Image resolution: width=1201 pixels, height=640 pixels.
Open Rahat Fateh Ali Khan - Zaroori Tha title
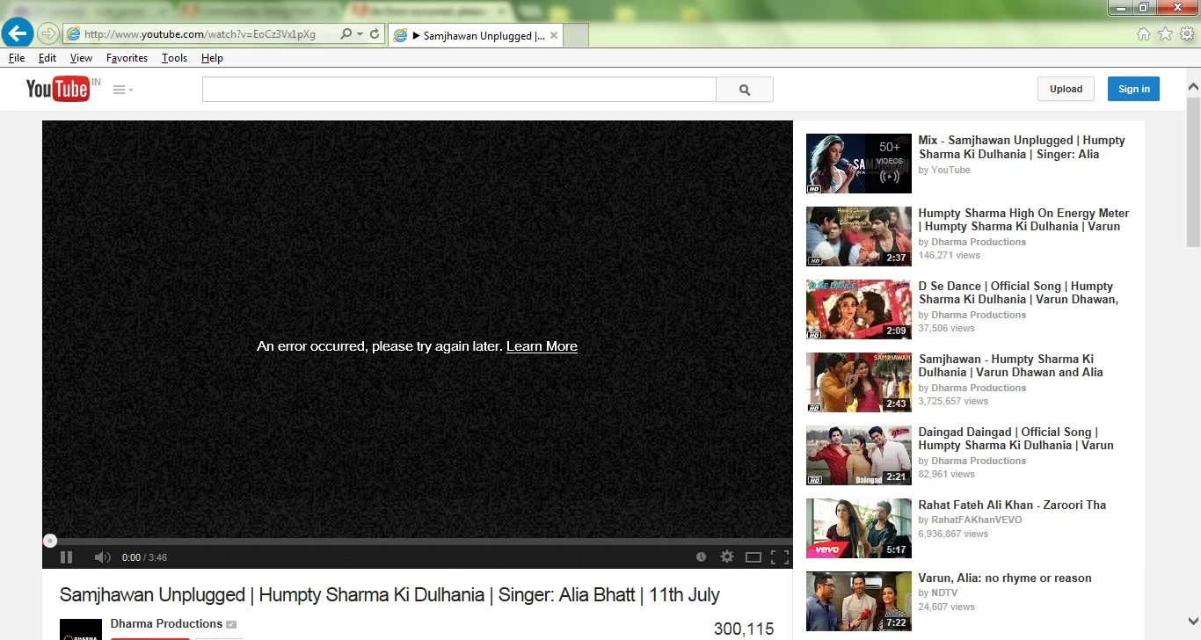click(1012, 505)
